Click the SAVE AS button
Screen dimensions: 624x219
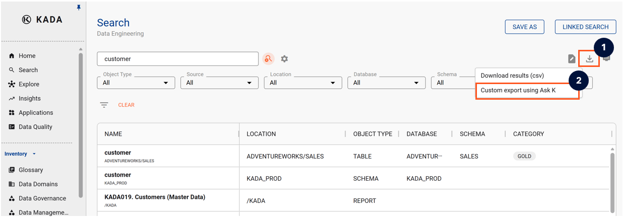[524, 27]
